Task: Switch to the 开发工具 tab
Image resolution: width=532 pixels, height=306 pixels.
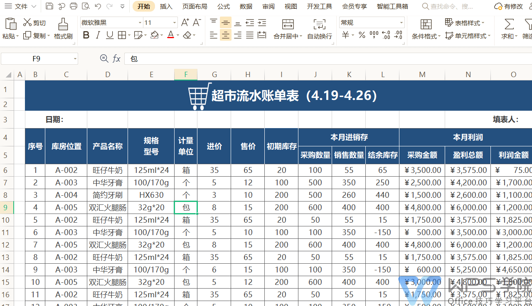Action: coord(320,6)
